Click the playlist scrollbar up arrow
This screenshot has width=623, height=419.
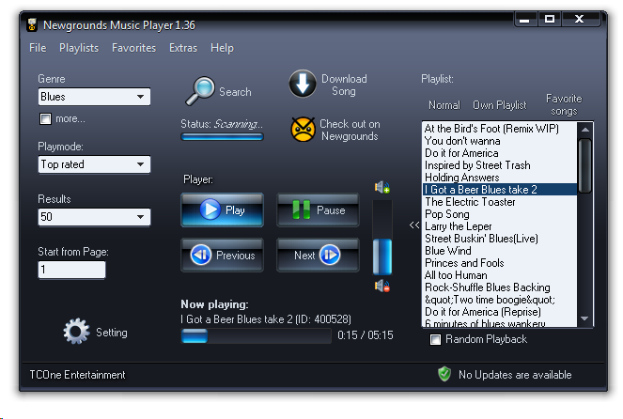tap(584, 130)
